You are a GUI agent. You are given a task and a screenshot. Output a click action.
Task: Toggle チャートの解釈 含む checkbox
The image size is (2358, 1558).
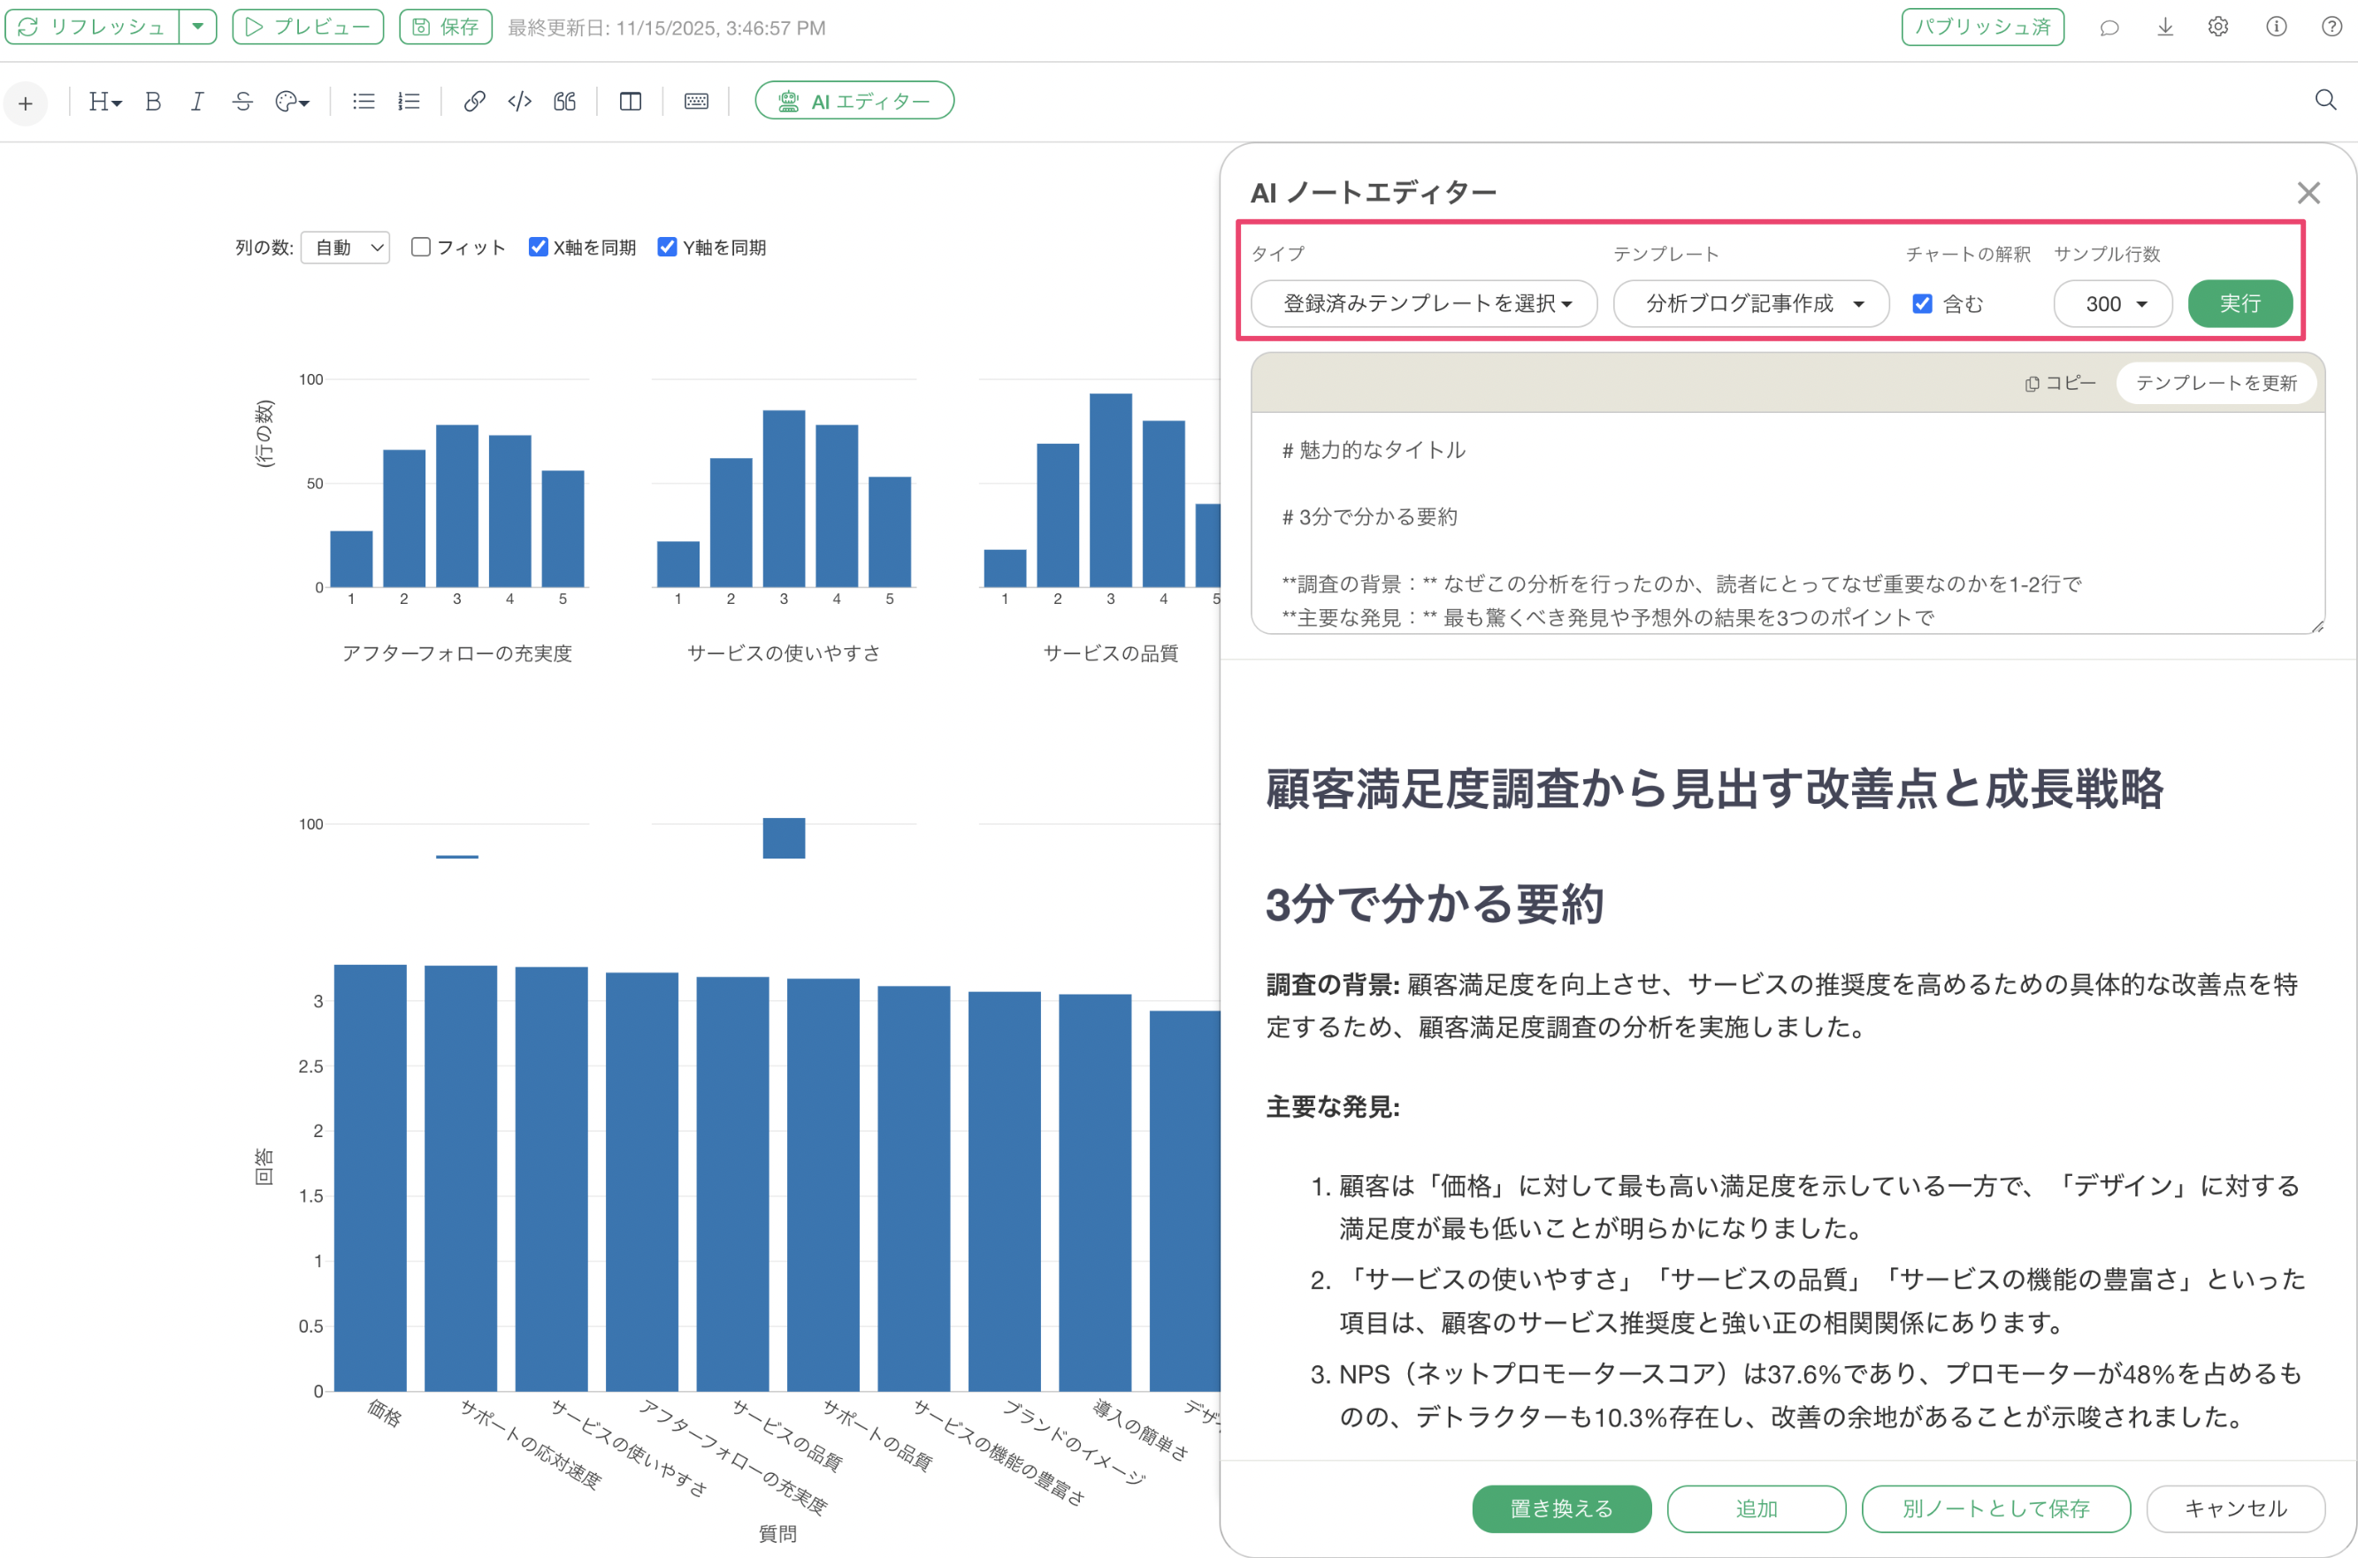tap(1922, 304)
